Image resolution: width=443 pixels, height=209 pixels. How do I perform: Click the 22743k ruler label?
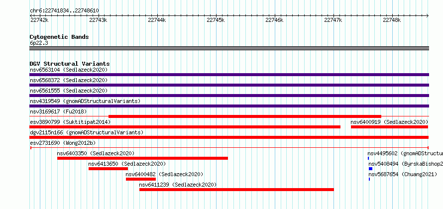pyautogui.click(x=98, y=20)
